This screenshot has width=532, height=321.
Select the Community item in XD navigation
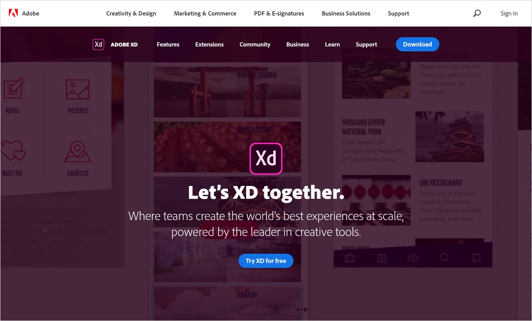click(255, 44)
